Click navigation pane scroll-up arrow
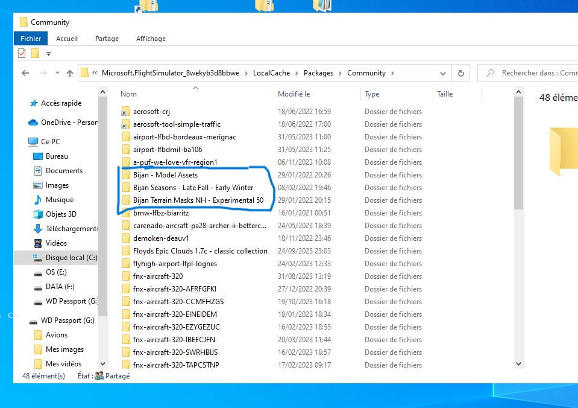Viewport: 578px width, 408px height. 103,92
